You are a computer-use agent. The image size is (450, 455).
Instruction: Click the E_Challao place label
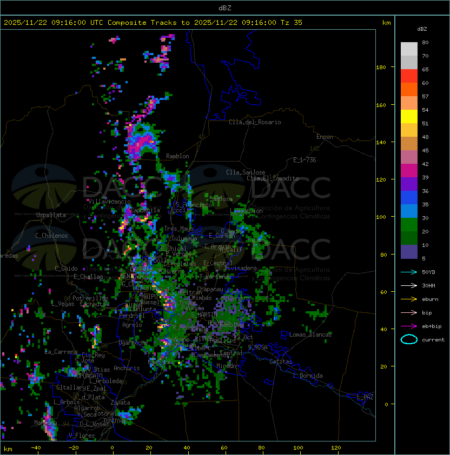pyautogui.click(x=88, y=277)
